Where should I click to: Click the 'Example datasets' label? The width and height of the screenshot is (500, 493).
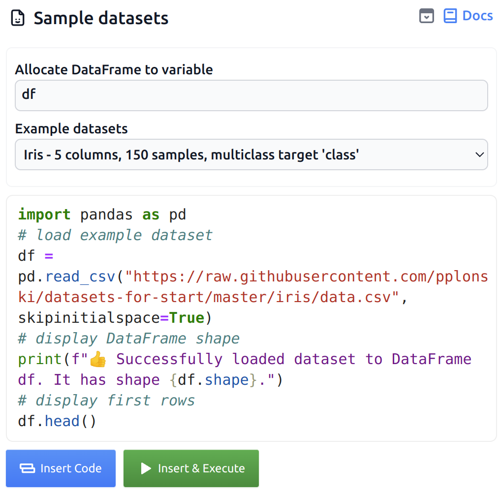click(x=71, y=129)
